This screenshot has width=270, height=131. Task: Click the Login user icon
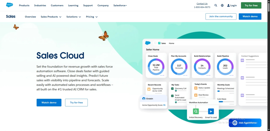pos(228,5)
